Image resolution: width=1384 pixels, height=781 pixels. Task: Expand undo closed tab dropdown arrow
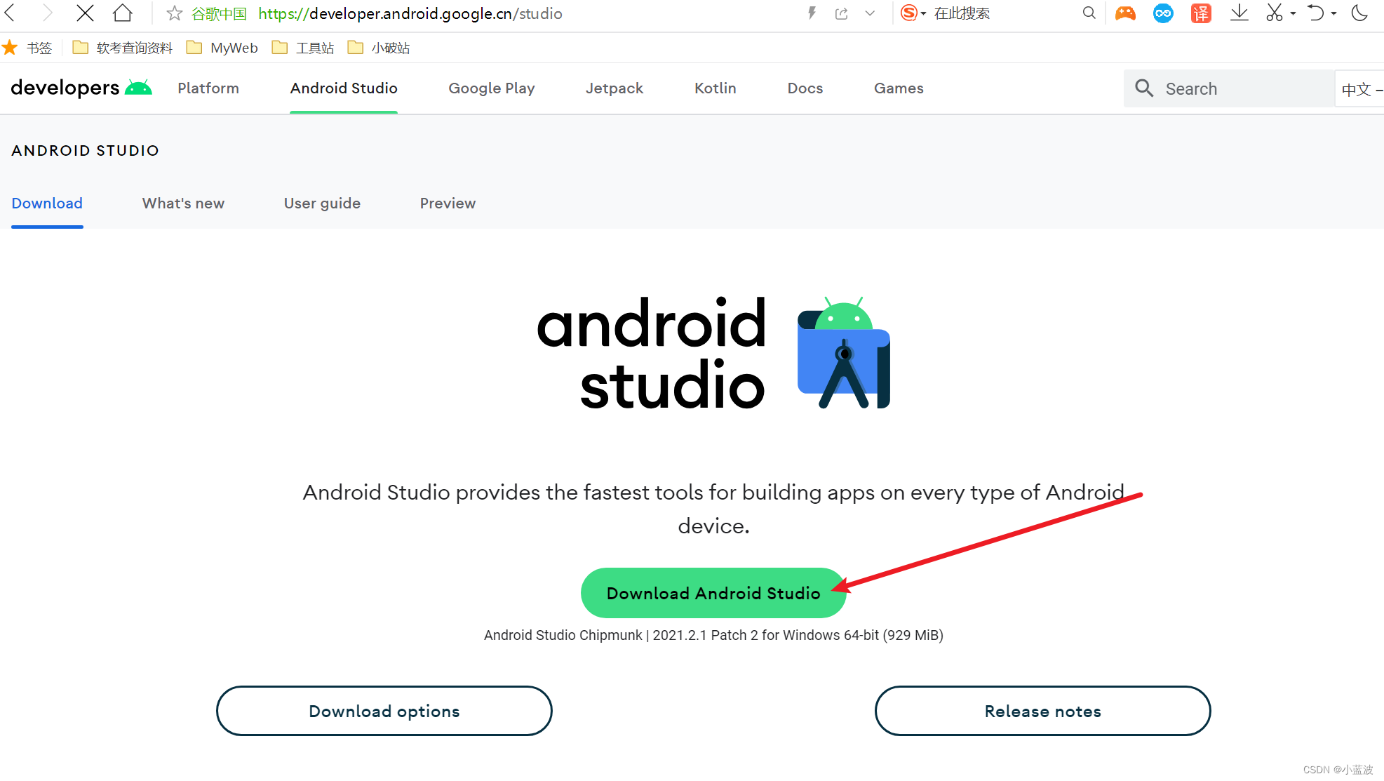coord(1333,13)
